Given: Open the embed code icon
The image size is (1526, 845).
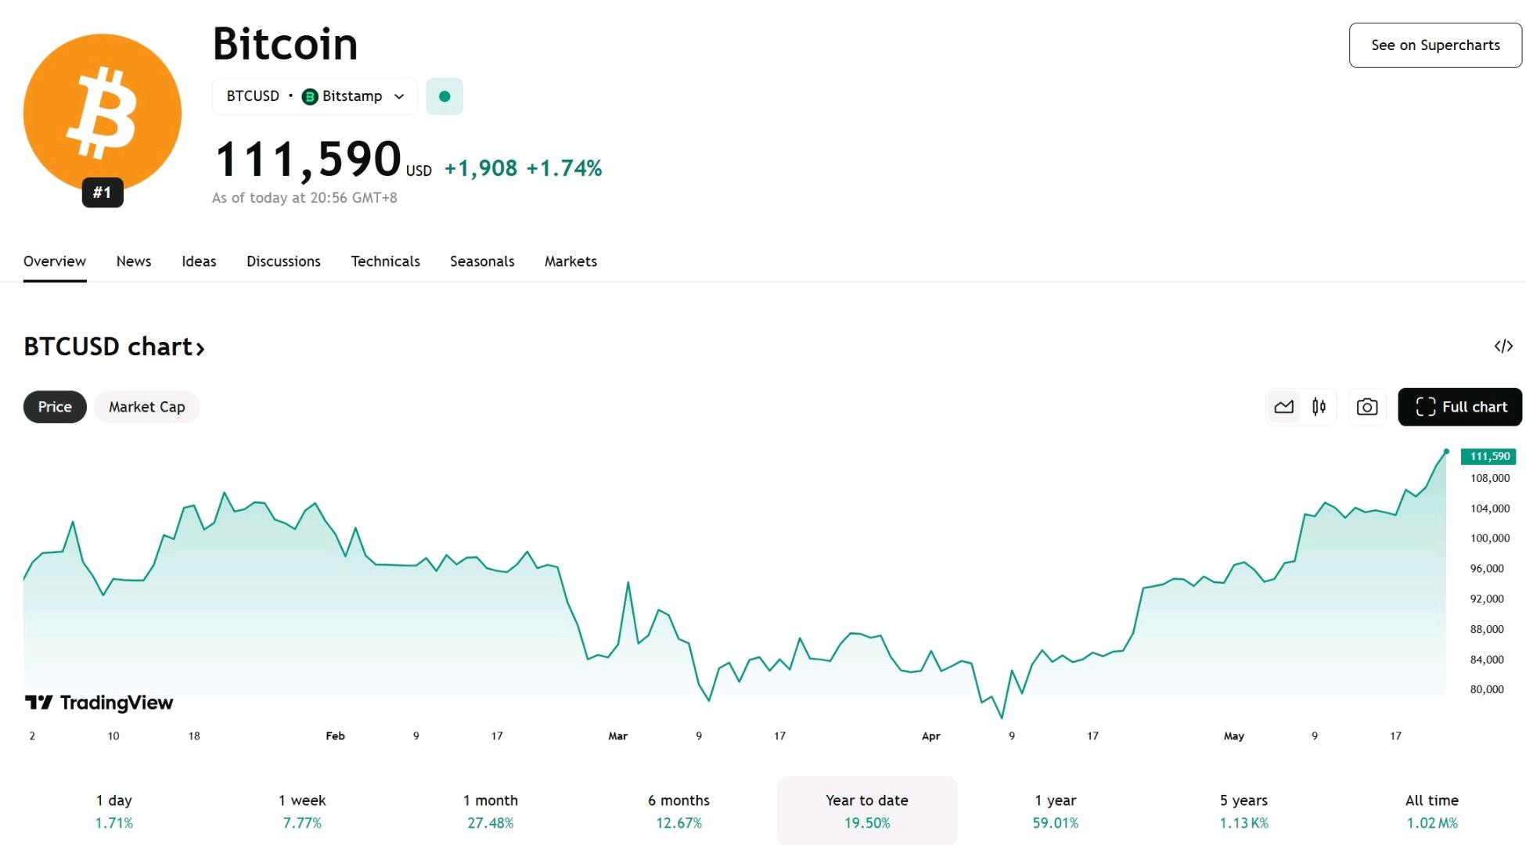Looking at the screenshot, I should [x=1503, y=346].
